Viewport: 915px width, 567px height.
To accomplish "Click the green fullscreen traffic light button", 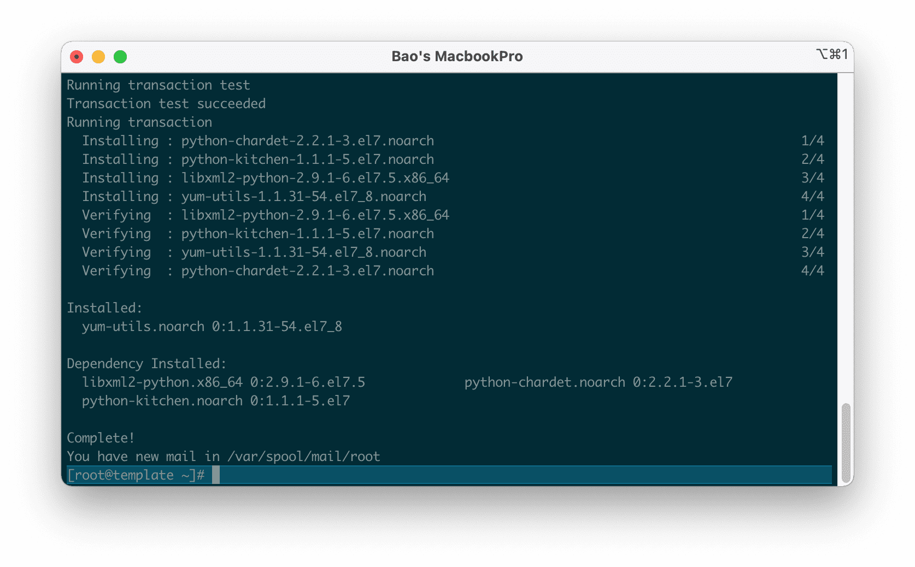I will point(120,56).
